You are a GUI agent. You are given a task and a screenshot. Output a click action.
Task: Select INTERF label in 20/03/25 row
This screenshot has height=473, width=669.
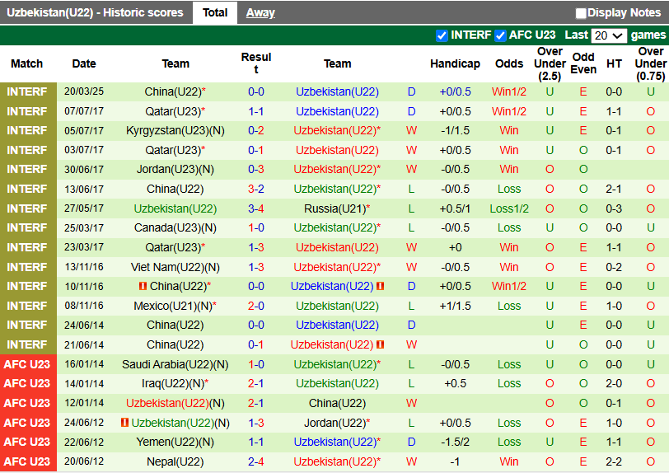(x=27, y=91)
